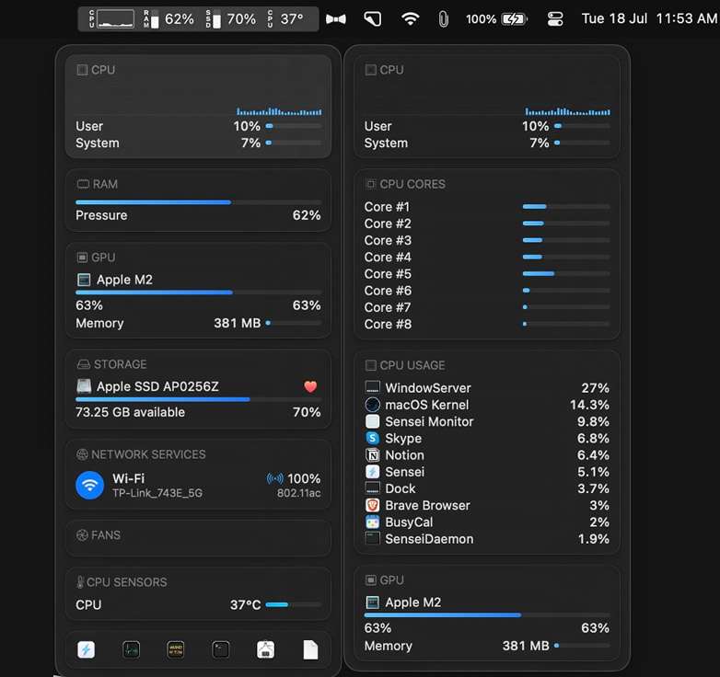
Task: Click the 73.25 GB available text
Action: point(131,412)
